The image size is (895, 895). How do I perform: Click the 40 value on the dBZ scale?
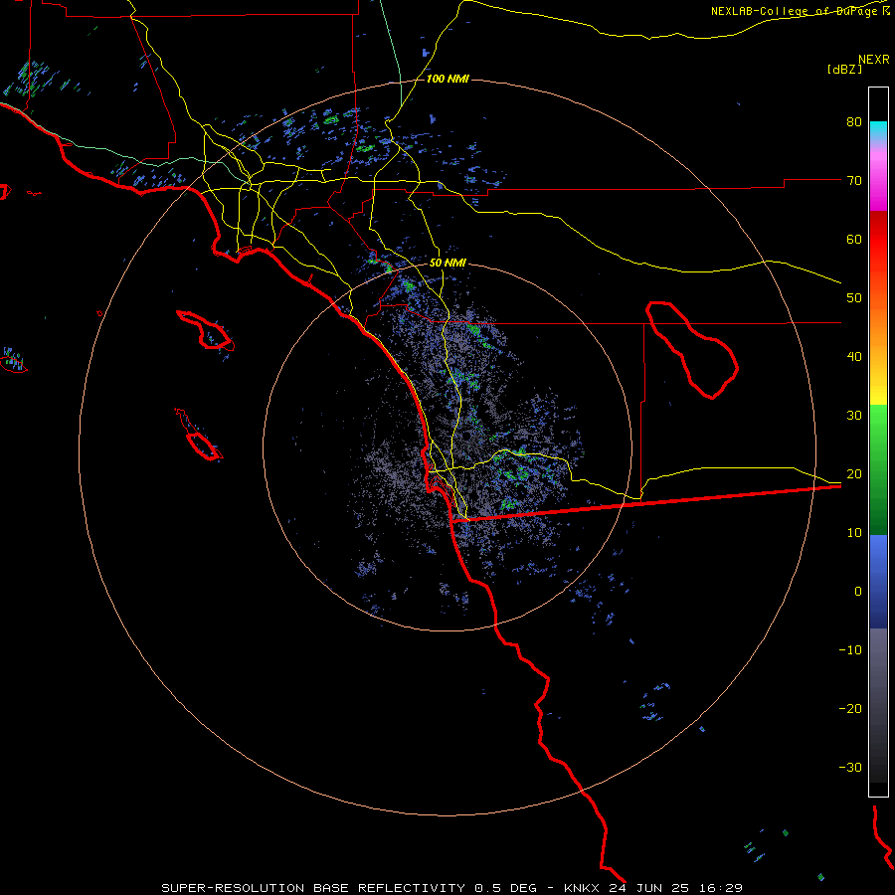(x=854, y=357)
